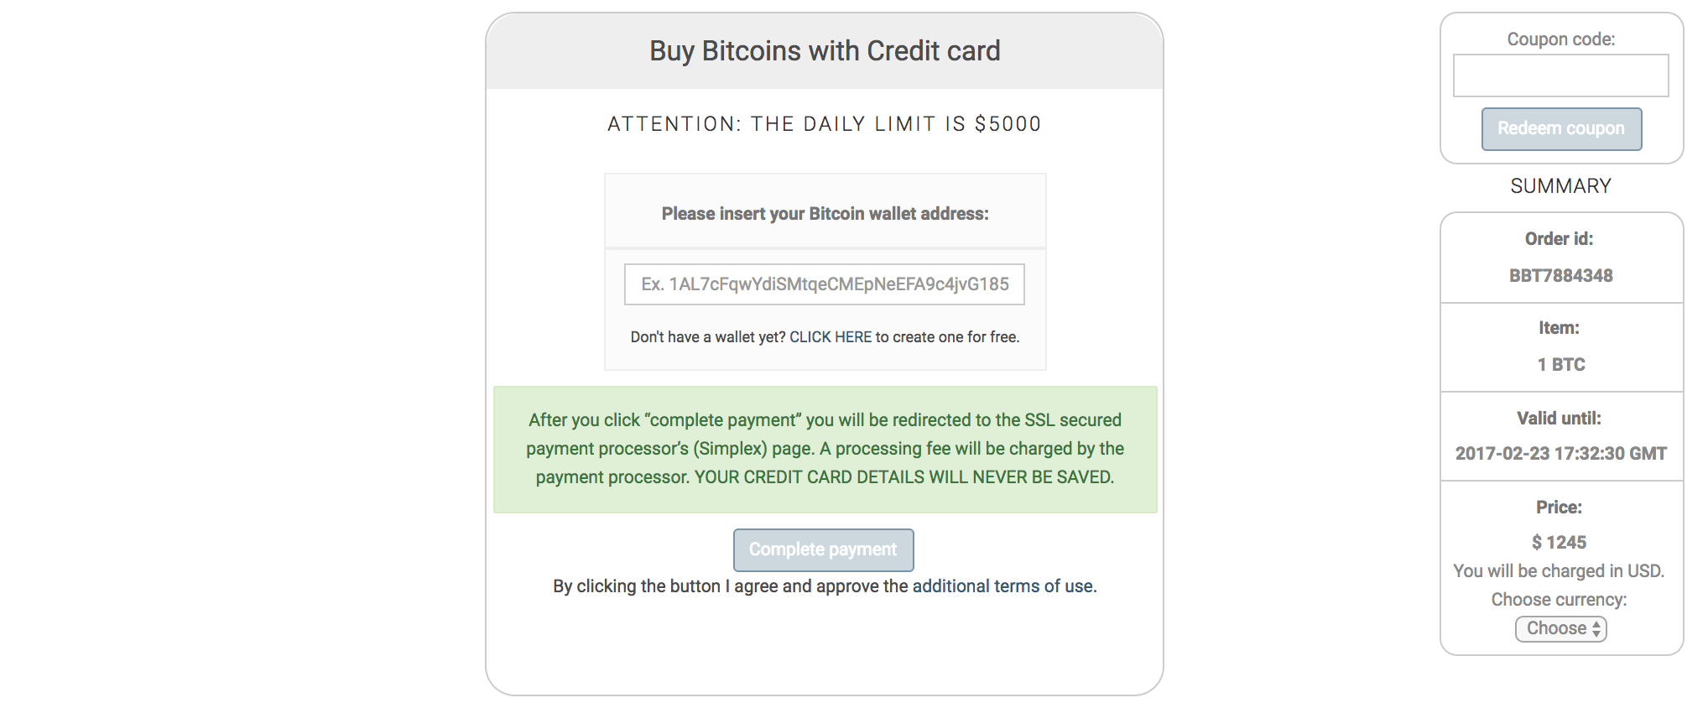Click the Price label in the summary
Image resolution: width=1708 pixels, height=708 pixels.
coord(1559,508)
